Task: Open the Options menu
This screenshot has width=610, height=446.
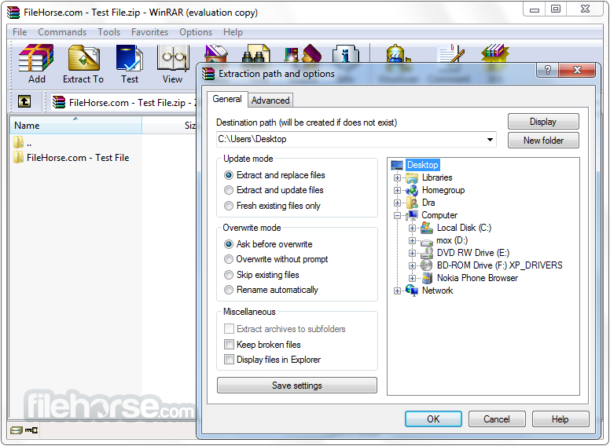Action: 196,32
